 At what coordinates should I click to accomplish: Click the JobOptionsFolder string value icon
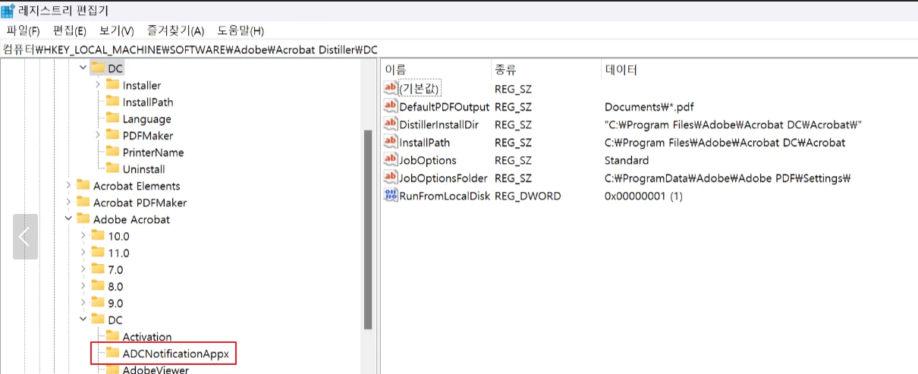tap(391, 178)
